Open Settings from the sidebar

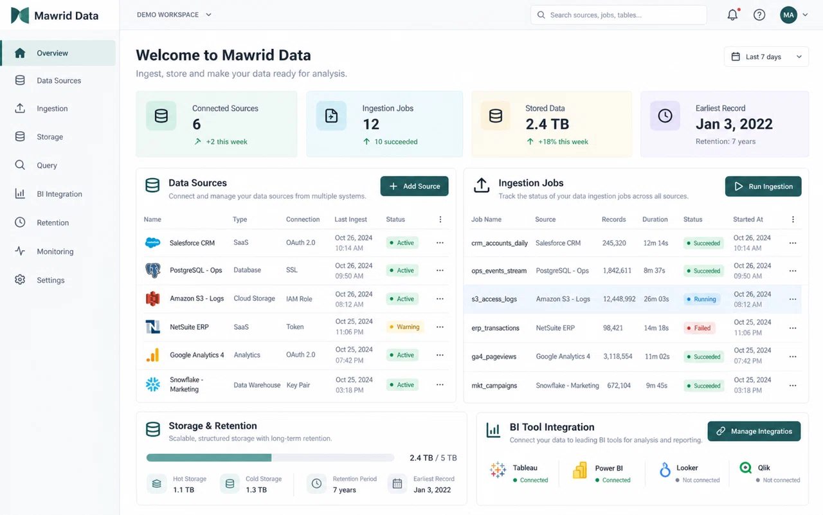59,280
